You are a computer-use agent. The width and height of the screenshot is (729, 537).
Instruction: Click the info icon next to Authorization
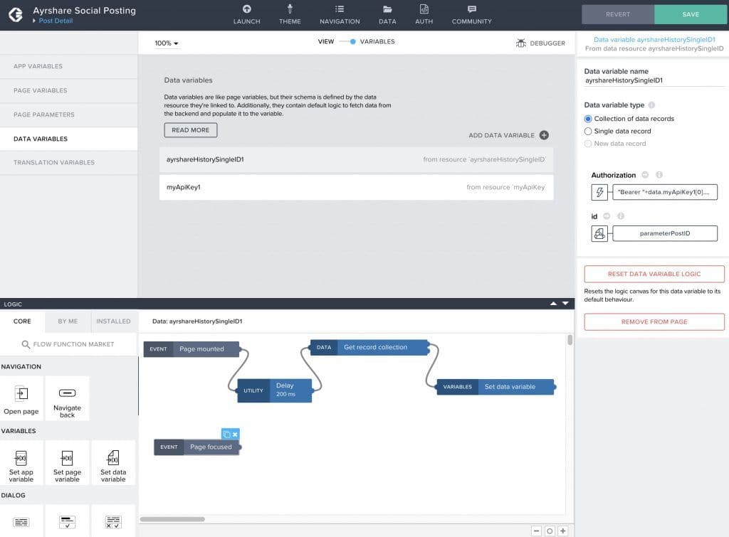click(659, 175)
